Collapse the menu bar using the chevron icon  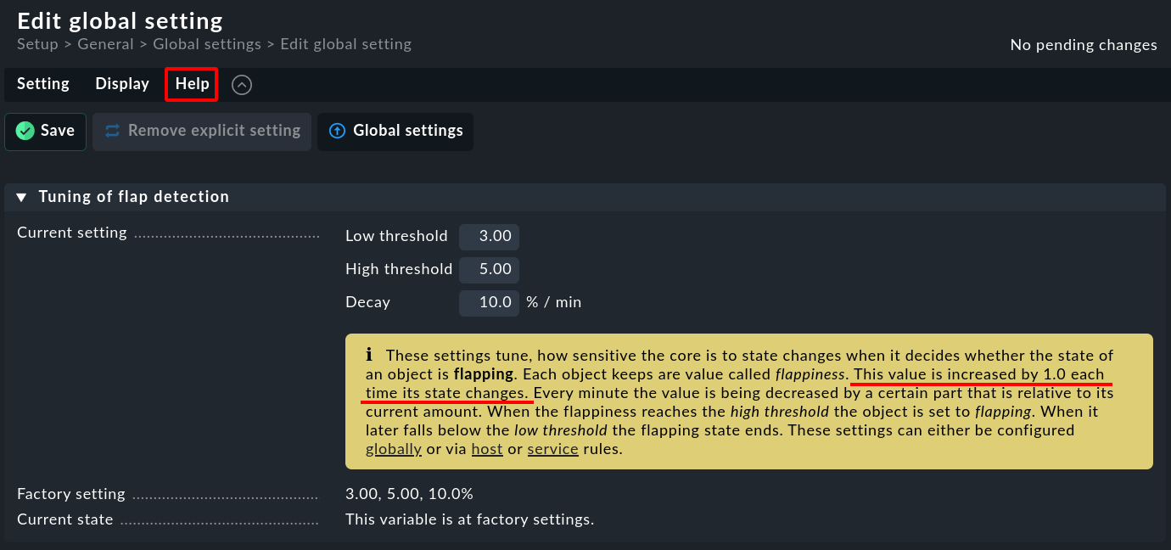pyautogui.click(x=242, y=84)
